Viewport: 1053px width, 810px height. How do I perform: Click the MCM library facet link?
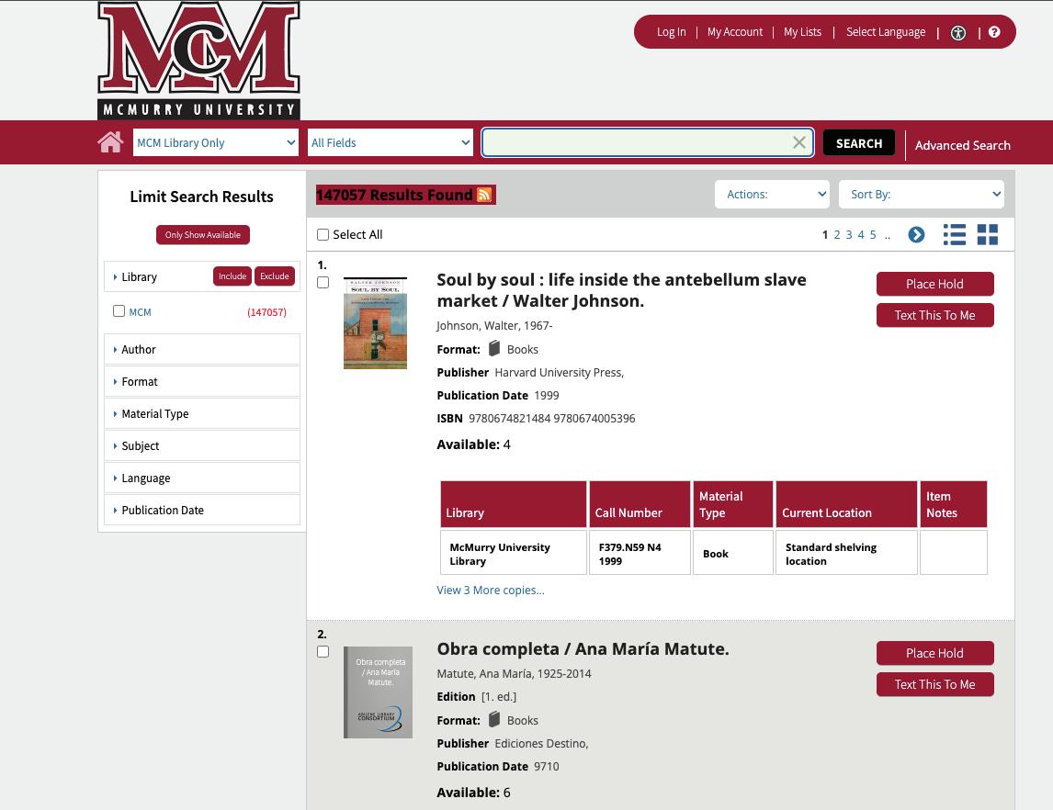[x=140, y=312]
